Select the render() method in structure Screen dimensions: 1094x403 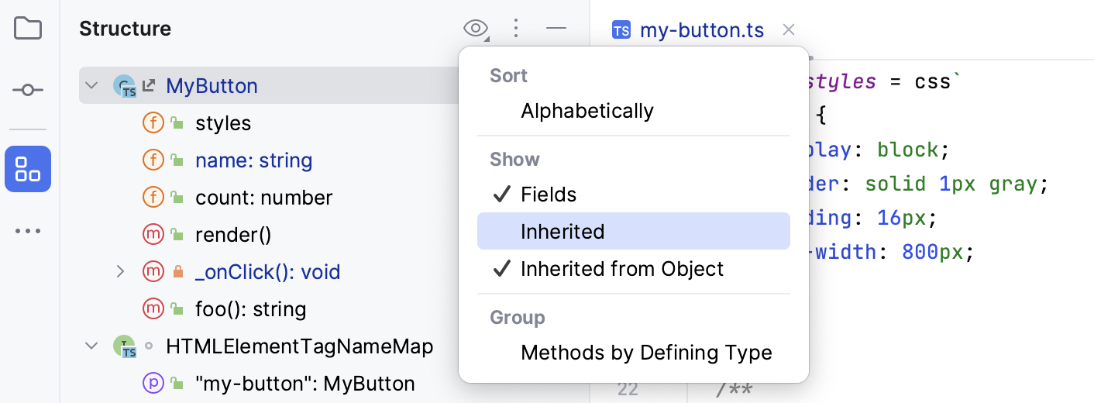(x=232, y=234)
